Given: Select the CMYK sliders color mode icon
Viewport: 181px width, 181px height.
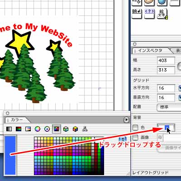Looking at the screenshot, I should coord(28,129).
